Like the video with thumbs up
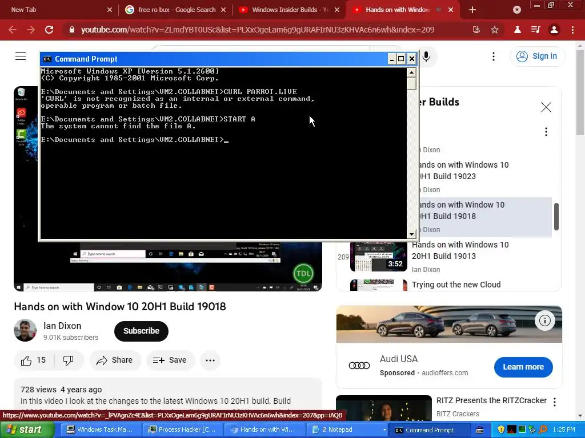 (x=34, y=360)
